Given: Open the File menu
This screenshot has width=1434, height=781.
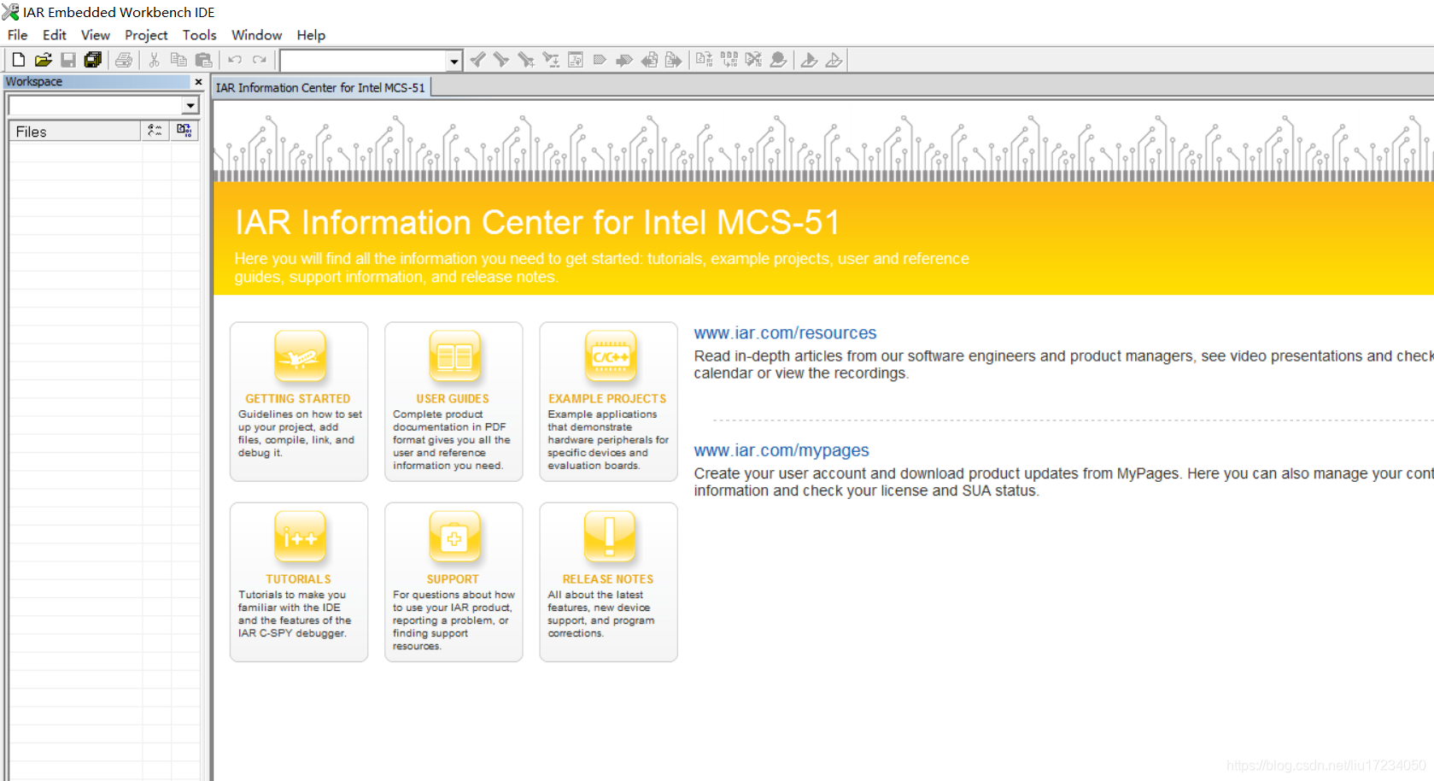Looking at the screenshot, I should click(x=18, y=35).
